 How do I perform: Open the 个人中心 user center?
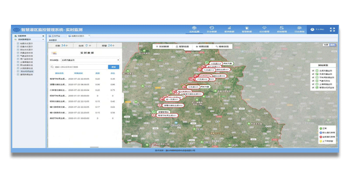(x=318, y=29)
